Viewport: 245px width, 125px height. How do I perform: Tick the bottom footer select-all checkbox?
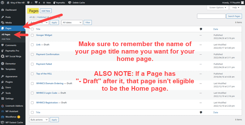[32, 112]
